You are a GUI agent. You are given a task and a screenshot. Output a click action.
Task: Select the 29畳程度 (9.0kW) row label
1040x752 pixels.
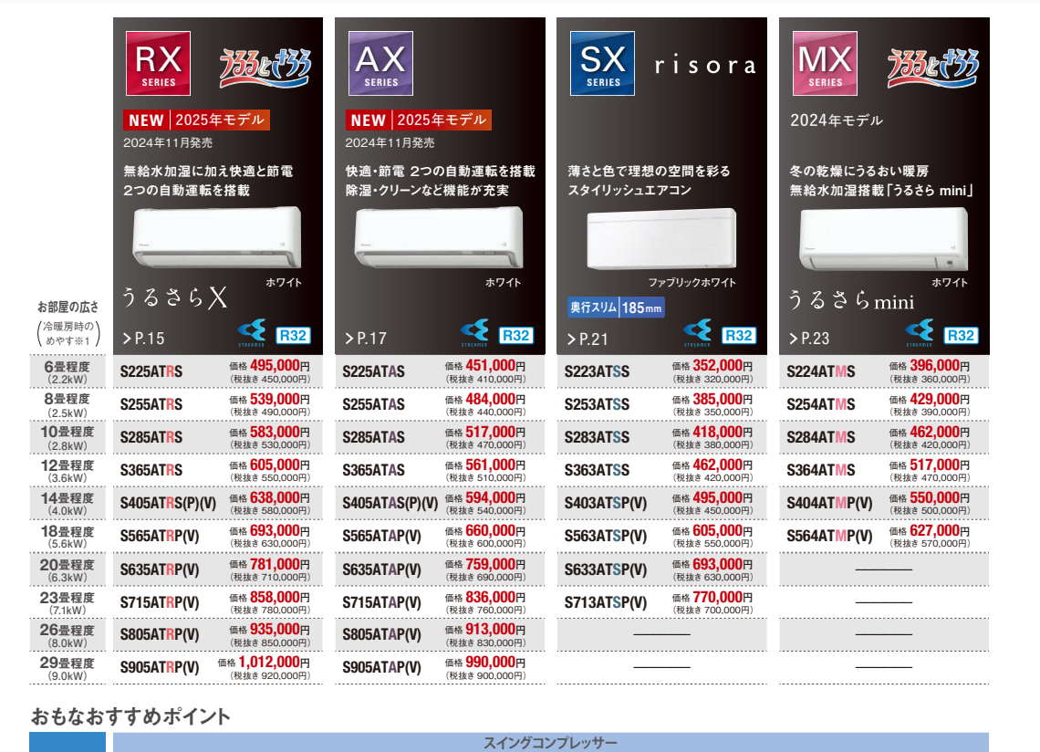pyautogui.click(x=67, y=668)
